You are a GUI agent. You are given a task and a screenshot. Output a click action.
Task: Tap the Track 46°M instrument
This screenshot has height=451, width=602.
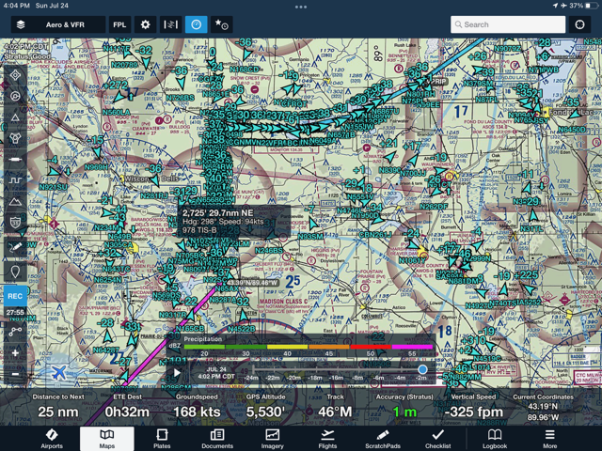pos(335,406)
